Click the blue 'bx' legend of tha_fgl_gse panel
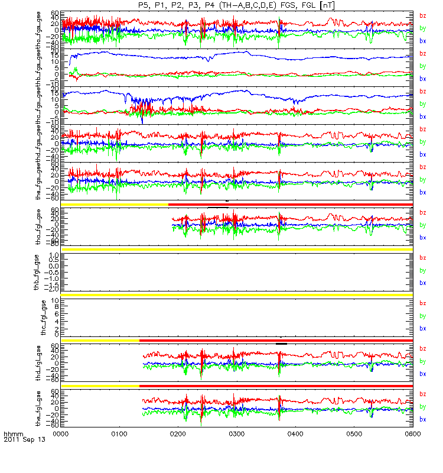 click(423, 238)
